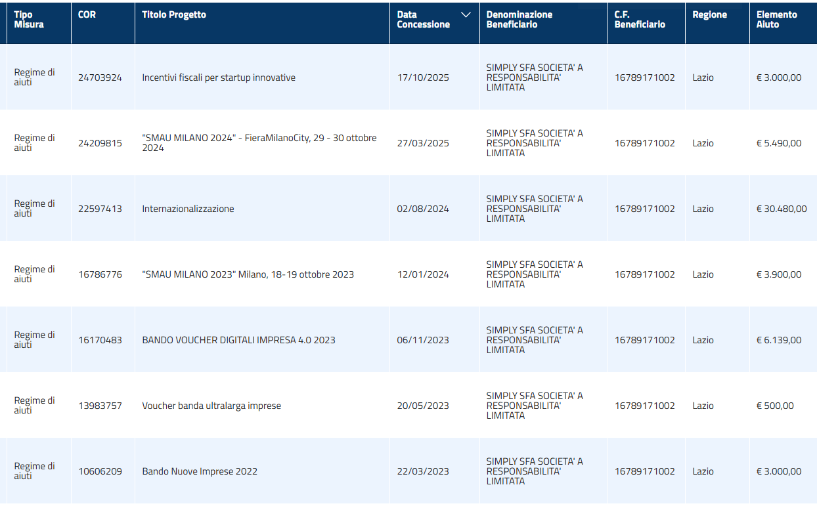Click the C.F. Beneficiario column header
817x510 pixels.
[639, 20]
